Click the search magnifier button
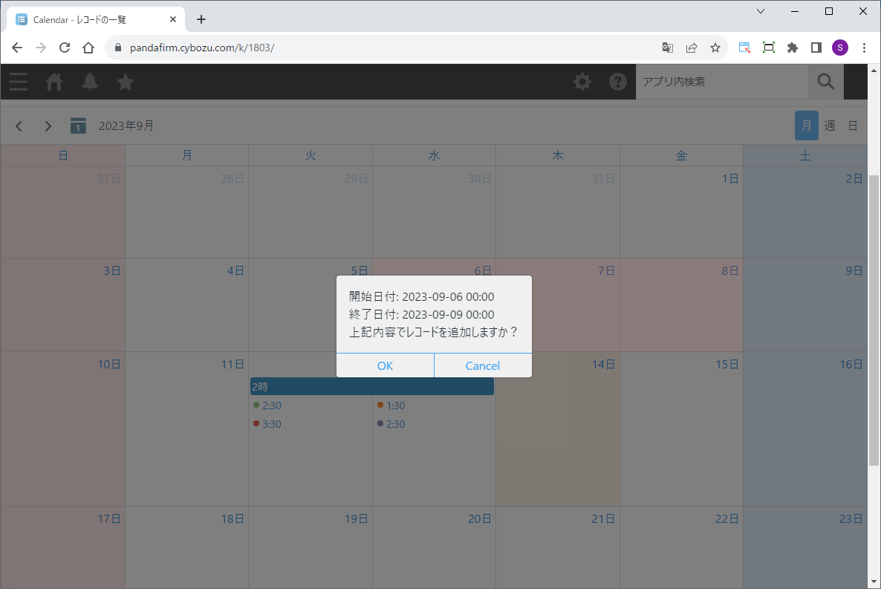This screenshot has height=589, width=881. coord(825,82)
